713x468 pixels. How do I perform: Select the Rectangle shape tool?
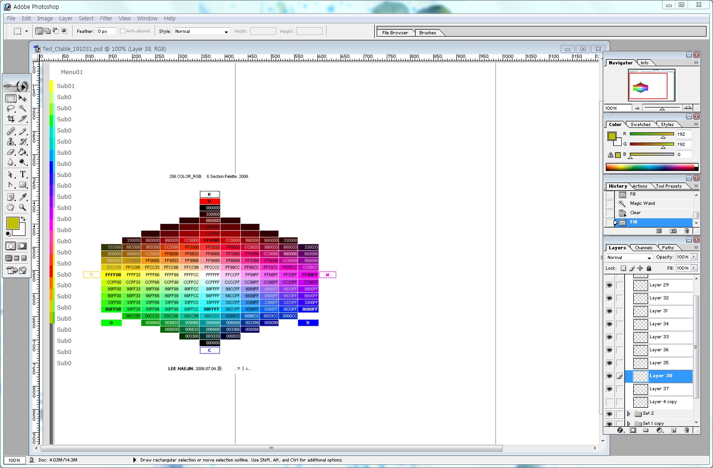(23, 185)
